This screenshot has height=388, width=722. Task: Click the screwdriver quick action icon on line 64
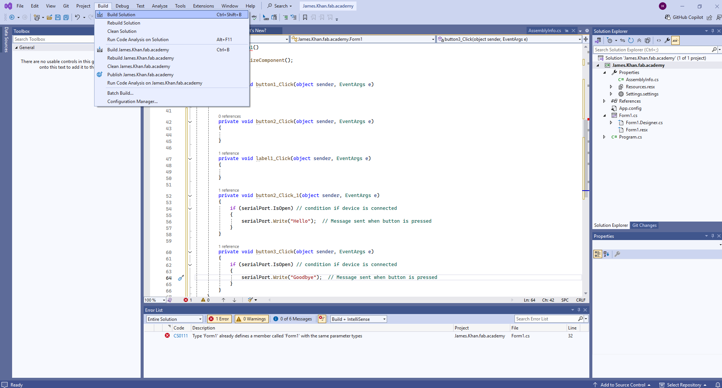pyautogui.click(x=181, y=278)
